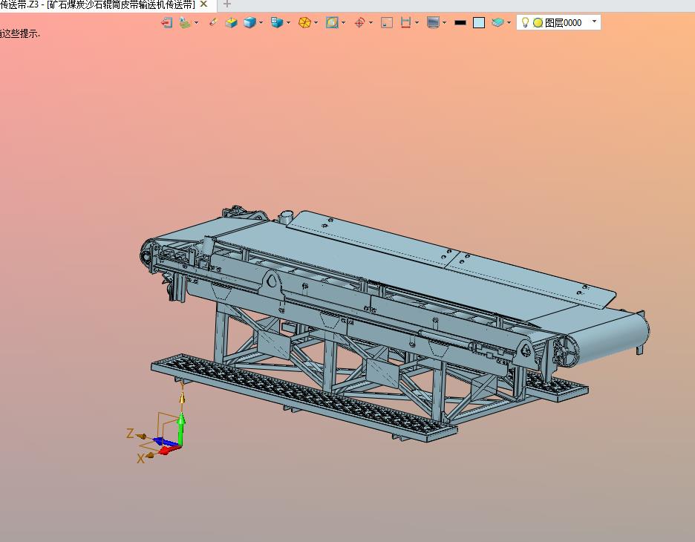The width and height of the screenshot is (695, 542).
Task: Expand the blue cube display mode dropdown arrow
Action: pyautogui.click(x=261, y=23)
